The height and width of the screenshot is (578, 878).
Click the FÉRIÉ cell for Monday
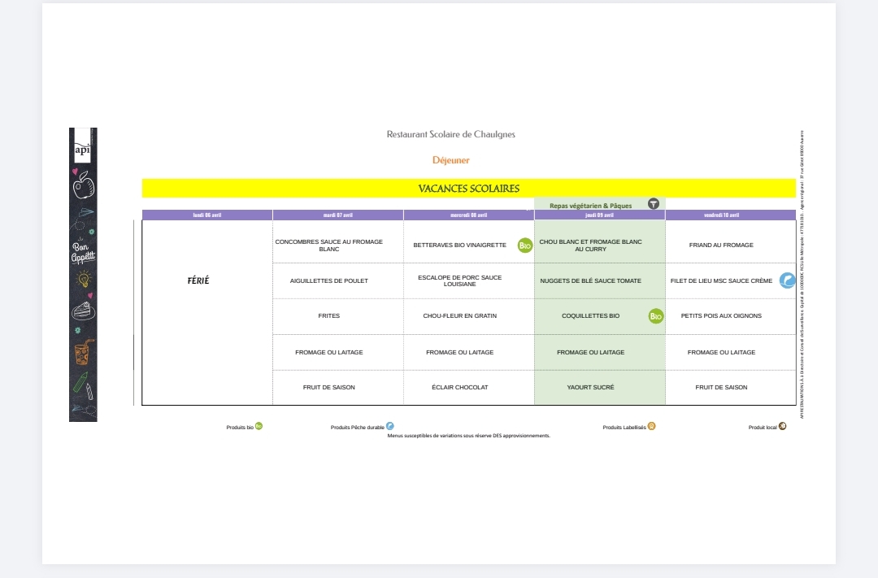coord(198,280)
